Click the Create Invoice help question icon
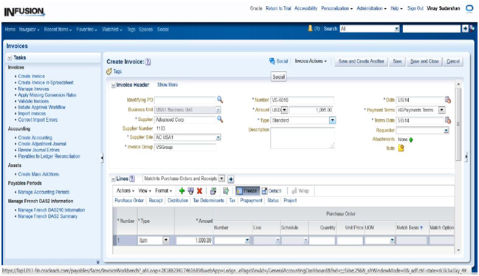This screenshot has width=479, height=276. point(148,62)
